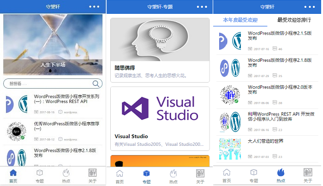Select the 本年度最受欢迎 tab
The height and width of the screenshot is (186, 323).
(x=240, y=20)
